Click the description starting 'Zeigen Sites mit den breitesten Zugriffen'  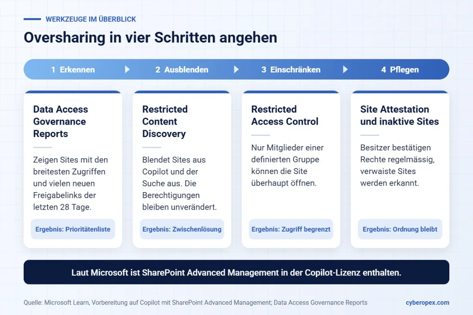coord(70,183)
